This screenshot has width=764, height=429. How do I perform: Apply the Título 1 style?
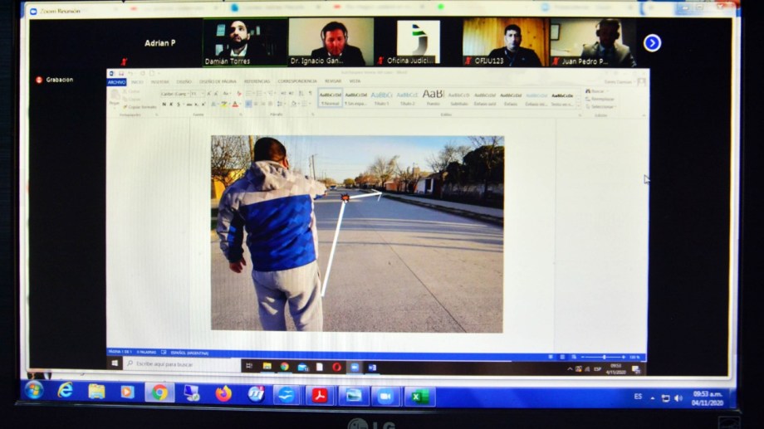[x=381, y=97]
